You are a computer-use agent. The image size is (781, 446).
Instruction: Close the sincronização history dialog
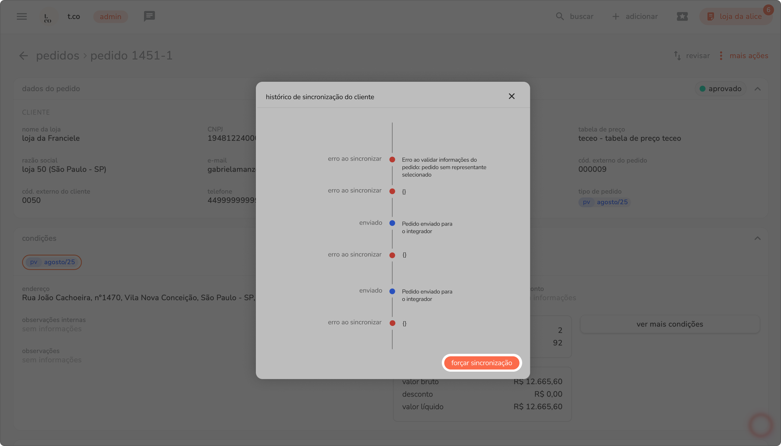coord(511,96)
